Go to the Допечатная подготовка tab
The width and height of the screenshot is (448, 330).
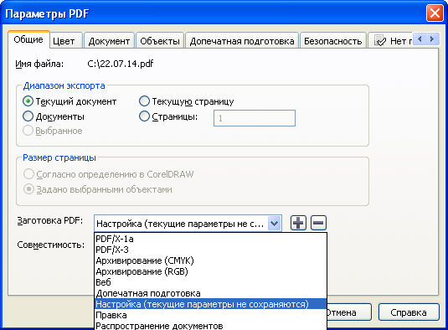[242, 41]
